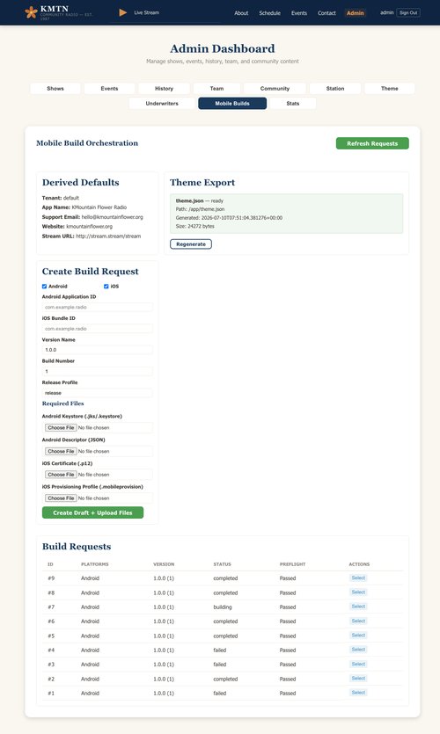Click the admin username text in header
This screenshot has width=440, height=734.
[x=387, y=12]
